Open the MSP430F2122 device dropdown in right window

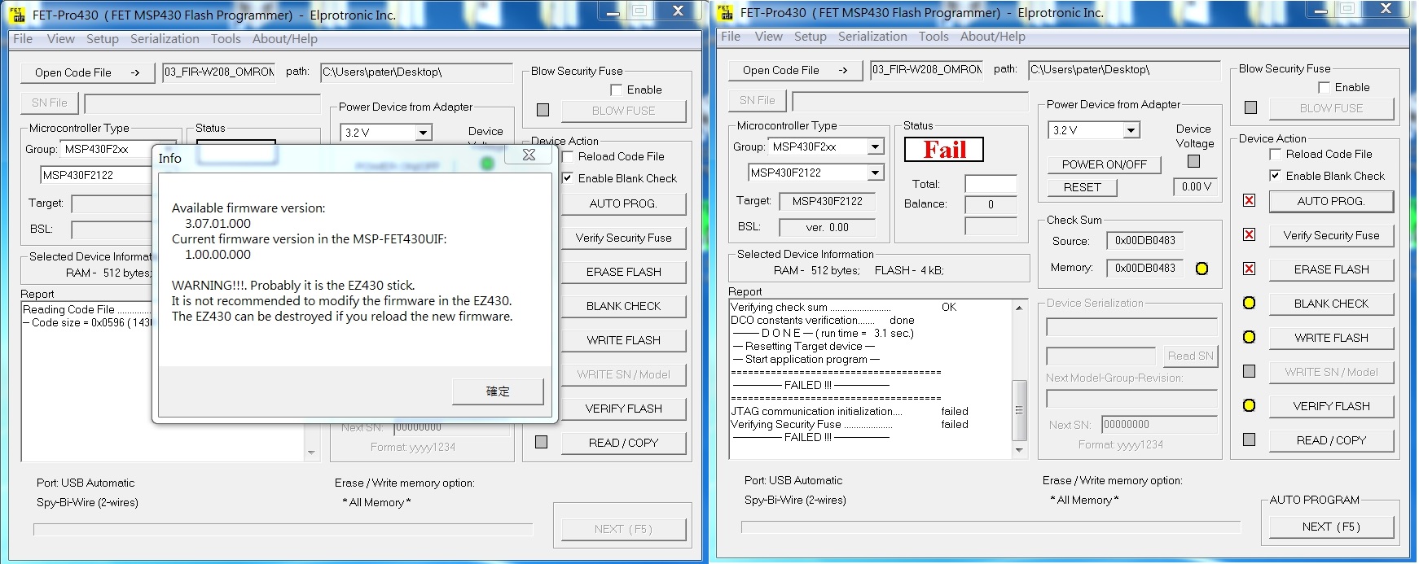pyautogui.click(x=875, y=173)
